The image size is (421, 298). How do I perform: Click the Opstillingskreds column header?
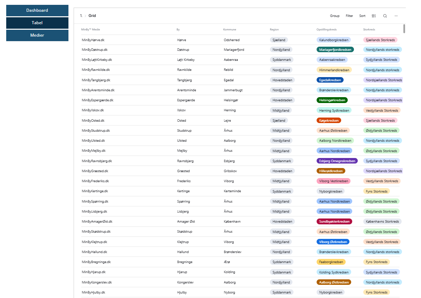(327, 30)
